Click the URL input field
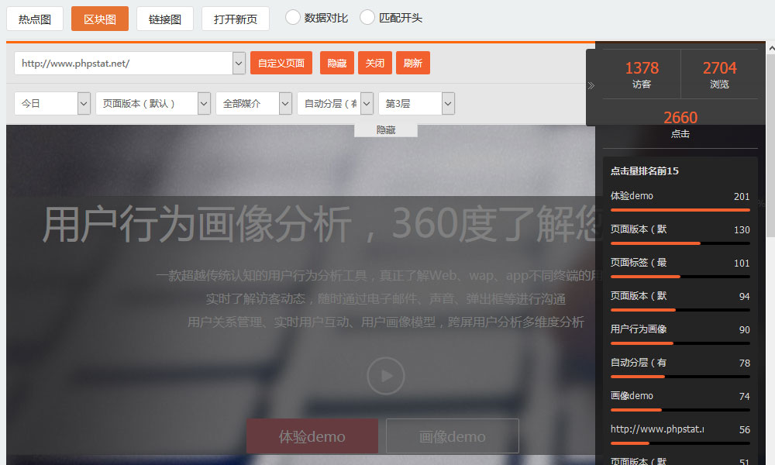Screen dimensions: 775x465 (x=123, y=64)
